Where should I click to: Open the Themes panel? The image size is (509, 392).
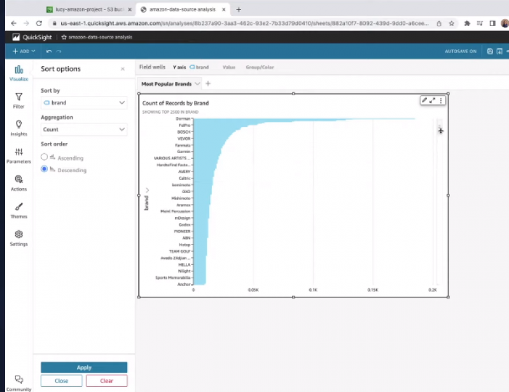click(18, 210)
